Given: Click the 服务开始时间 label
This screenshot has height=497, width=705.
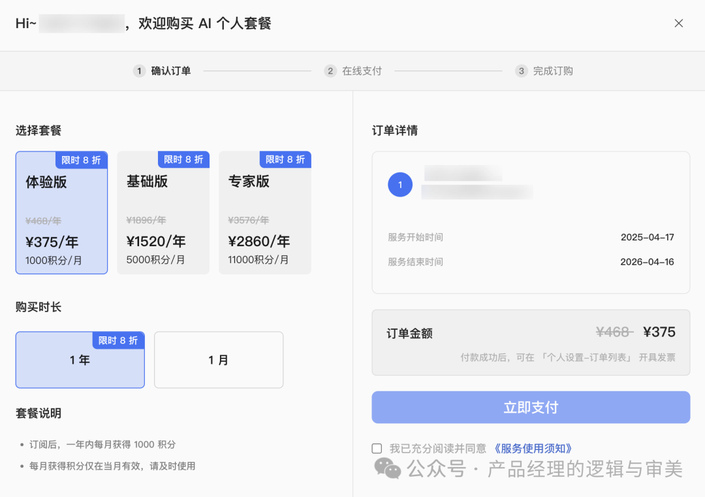Looking at the screenshot, I should tap(415, 237).
